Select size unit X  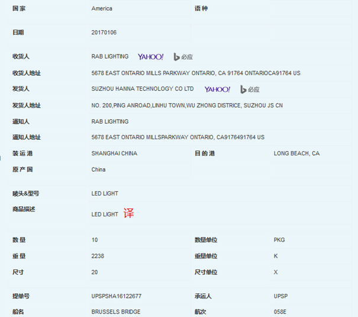point(276,272)
